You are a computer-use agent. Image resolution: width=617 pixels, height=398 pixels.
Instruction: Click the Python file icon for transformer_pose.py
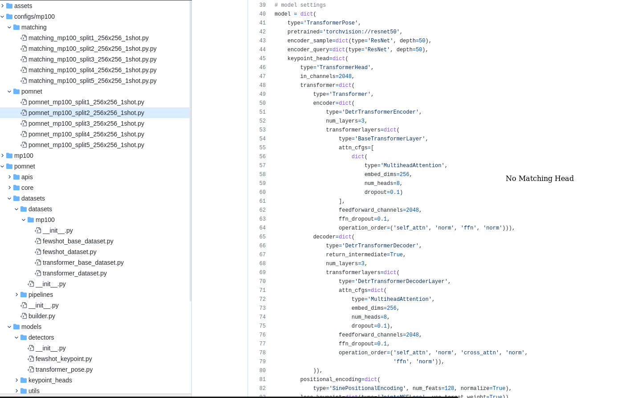pyautogui.click(x=30, y=369)
